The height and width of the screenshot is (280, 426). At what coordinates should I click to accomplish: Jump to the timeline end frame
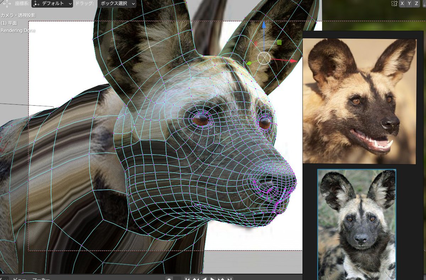pos(229,279)
